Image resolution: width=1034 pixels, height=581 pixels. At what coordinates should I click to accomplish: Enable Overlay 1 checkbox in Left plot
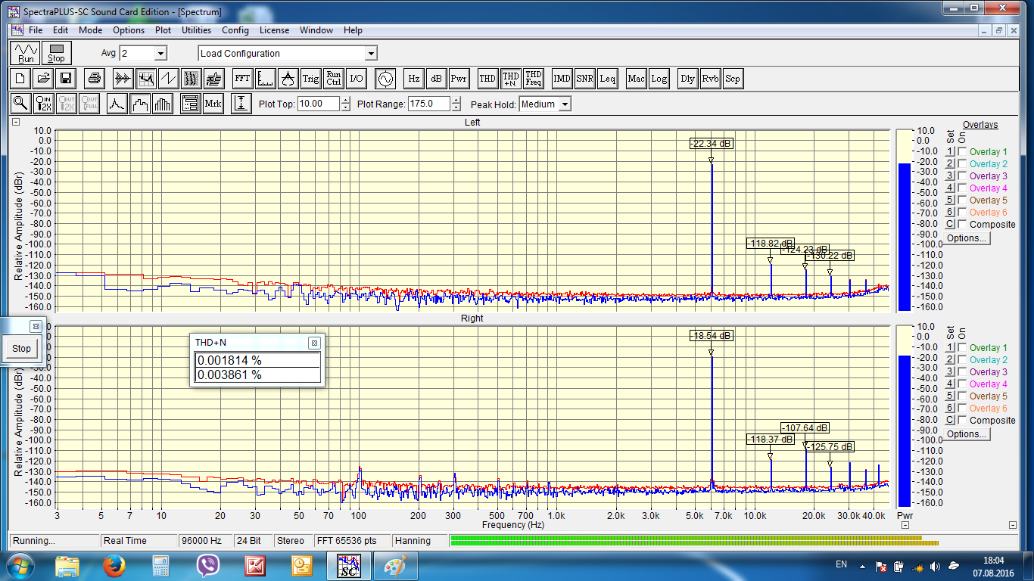coord(962,152)
